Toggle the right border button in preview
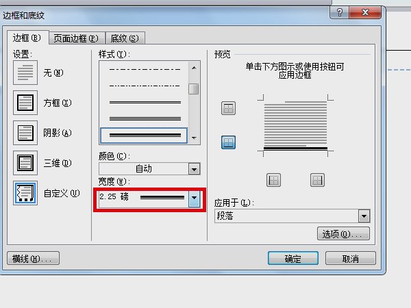This screenshot has width=411, height=308. (317, 180)
